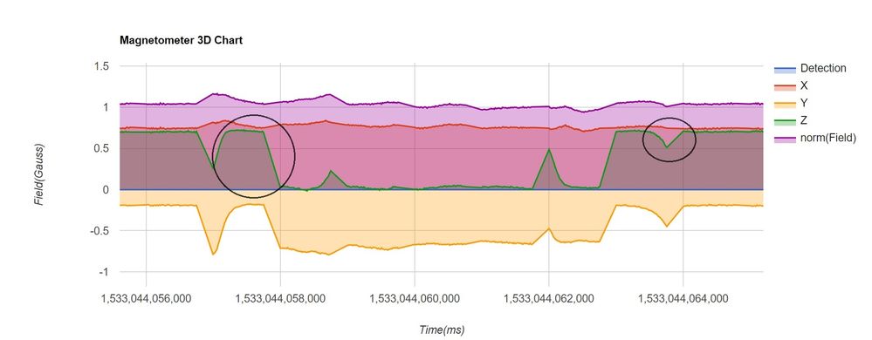
Task: Select the Z legend label
Action: (x=804, y=120)
